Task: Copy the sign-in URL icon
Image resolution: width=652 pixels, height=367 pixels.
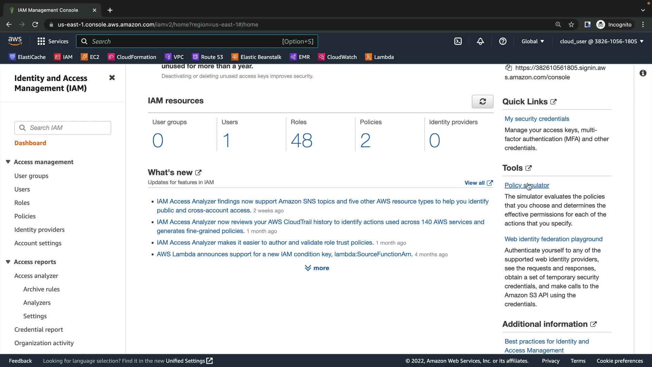Action: [508, 68]
